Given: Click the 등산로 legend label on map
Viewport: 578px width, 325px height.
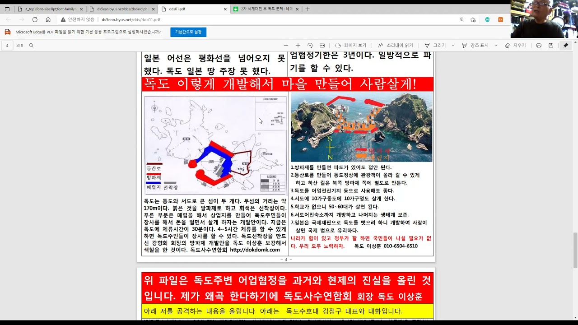Looking at the screenshot, I should [154, 168].
